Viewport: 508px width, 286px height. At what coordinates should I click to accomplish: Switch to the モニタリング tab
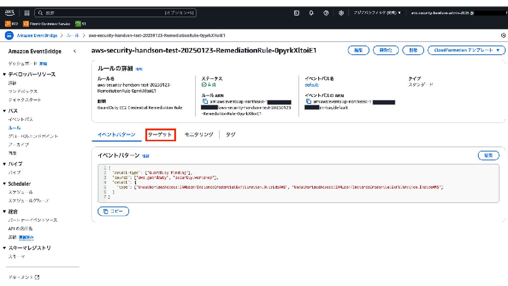(x=199, y=135)
